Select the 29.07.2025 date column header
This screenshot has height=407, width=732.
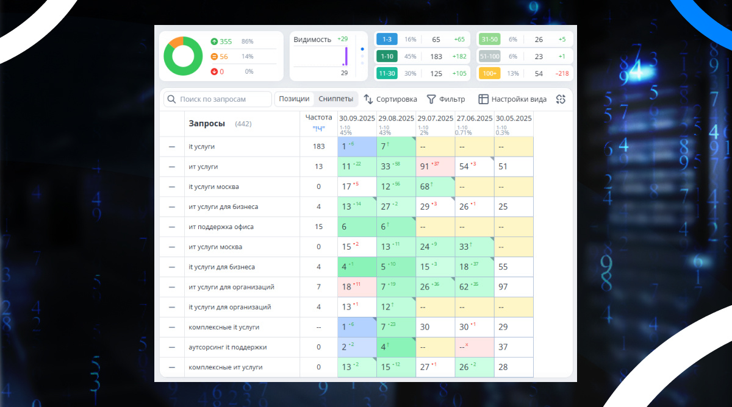436,118
